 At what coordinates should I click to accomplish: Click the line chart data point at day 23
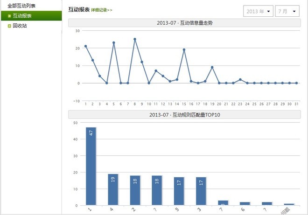(x=240, y=80)
